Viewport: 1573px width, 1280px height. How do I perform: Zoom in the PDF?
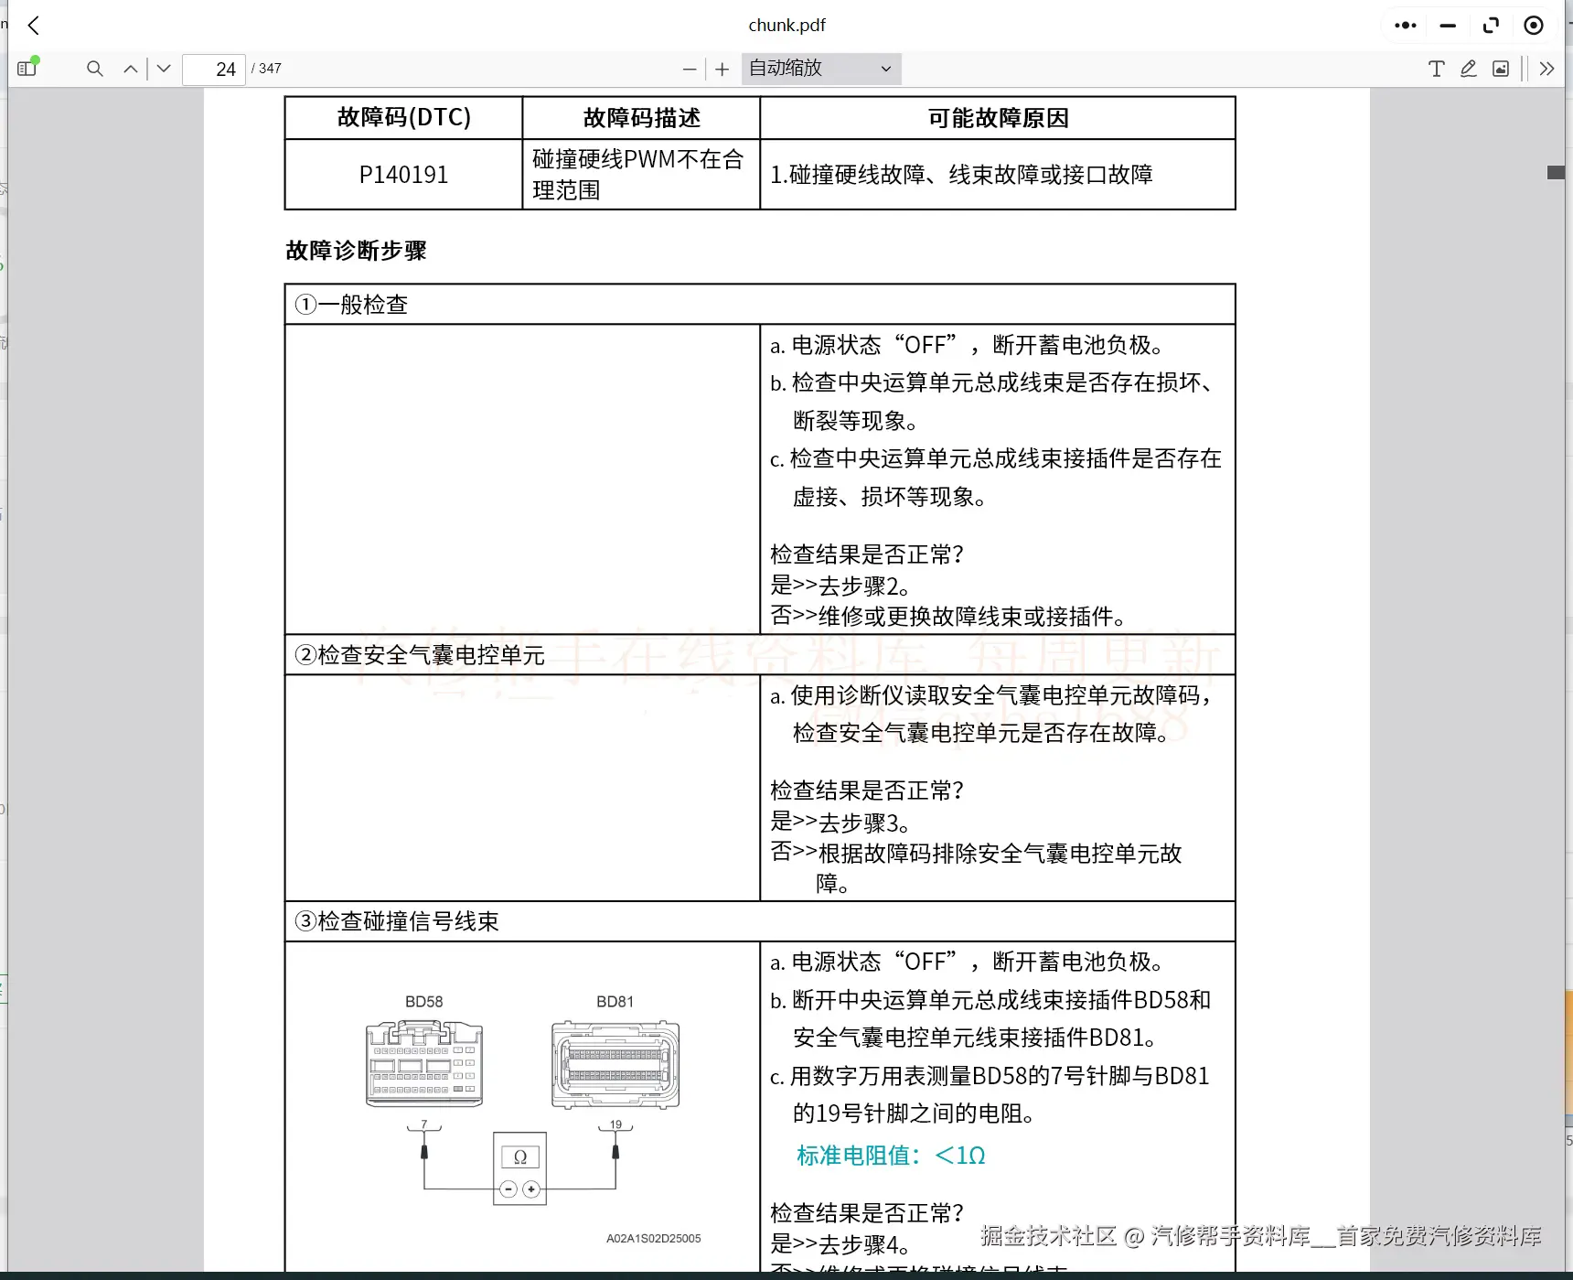[x=722, y=69]
